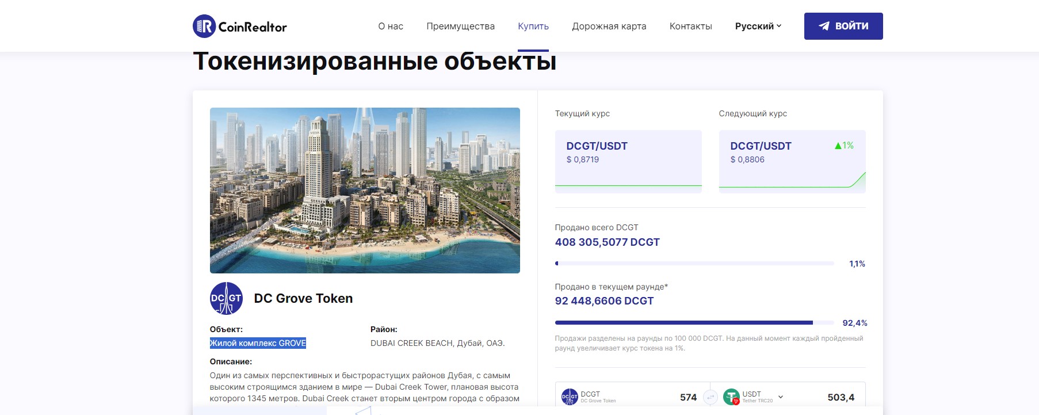Image resolution: width=1039 pixels, height=415 pixels.
Task: Click the USDT amount field showing 503,4
Action: [x=841, y=397]
